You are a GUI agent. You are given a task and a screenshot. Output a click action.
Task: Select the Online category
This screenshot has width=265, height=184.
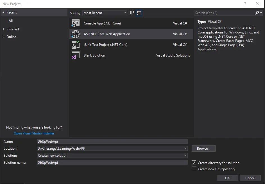click(x=11, y=37)
